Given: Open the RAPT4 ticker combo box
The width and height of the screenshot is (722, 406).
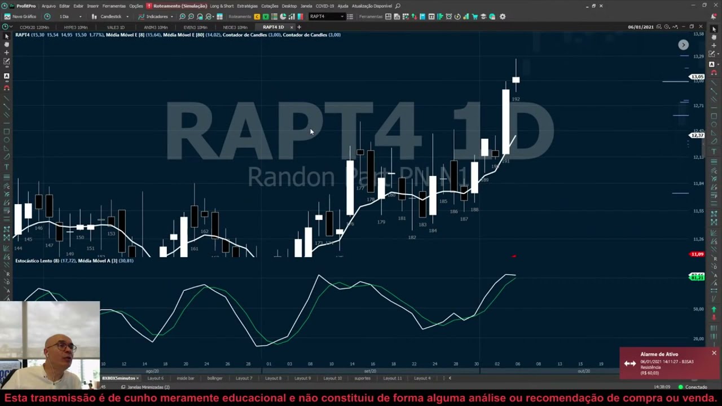Looking at the screenshot, I should [x=327, y=16].
